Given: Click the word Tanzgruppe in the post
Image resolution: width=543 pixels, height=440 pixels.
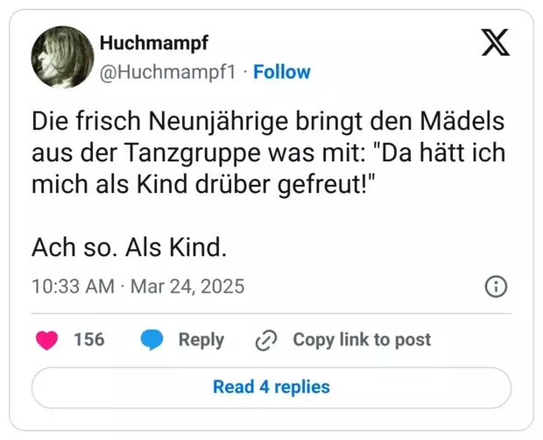Looking at the screenshot, I should tap(192, 153).
